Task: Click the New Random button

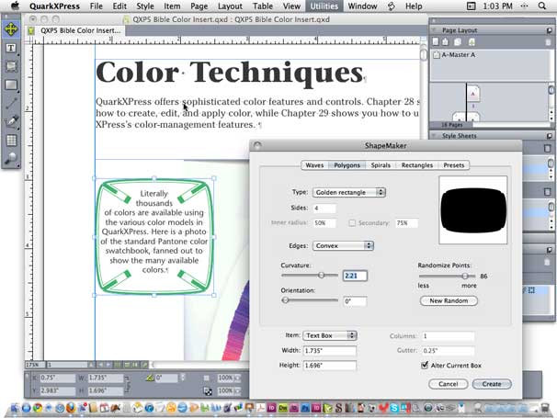Action: [x=449, y=300]
